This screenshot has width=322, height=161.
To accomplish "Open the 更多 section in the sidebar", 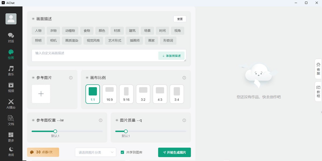I will [11, 137].
